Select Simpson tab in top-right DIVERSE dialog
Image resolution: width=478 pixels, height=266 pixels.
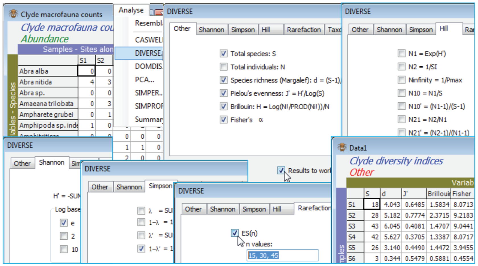(421, 30)
